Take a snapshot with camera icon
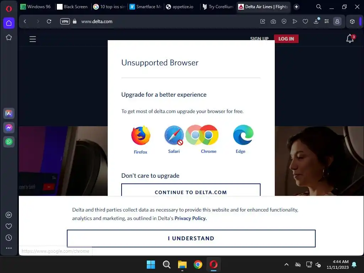The width and height of the screenshot is (364, 273). tap(273, 21)
